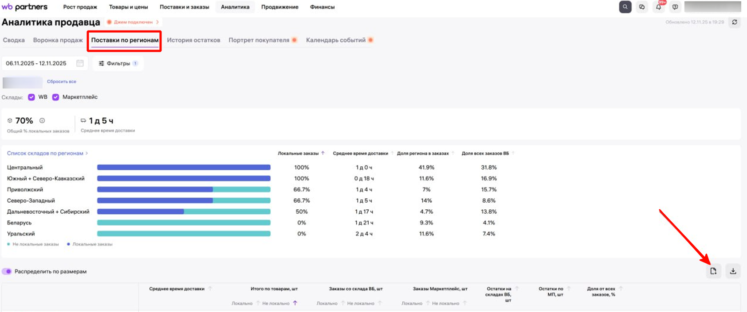Sort by Доля региона в заказах
This screenshot has width=747, height=312.
click(x=453, y=153)
